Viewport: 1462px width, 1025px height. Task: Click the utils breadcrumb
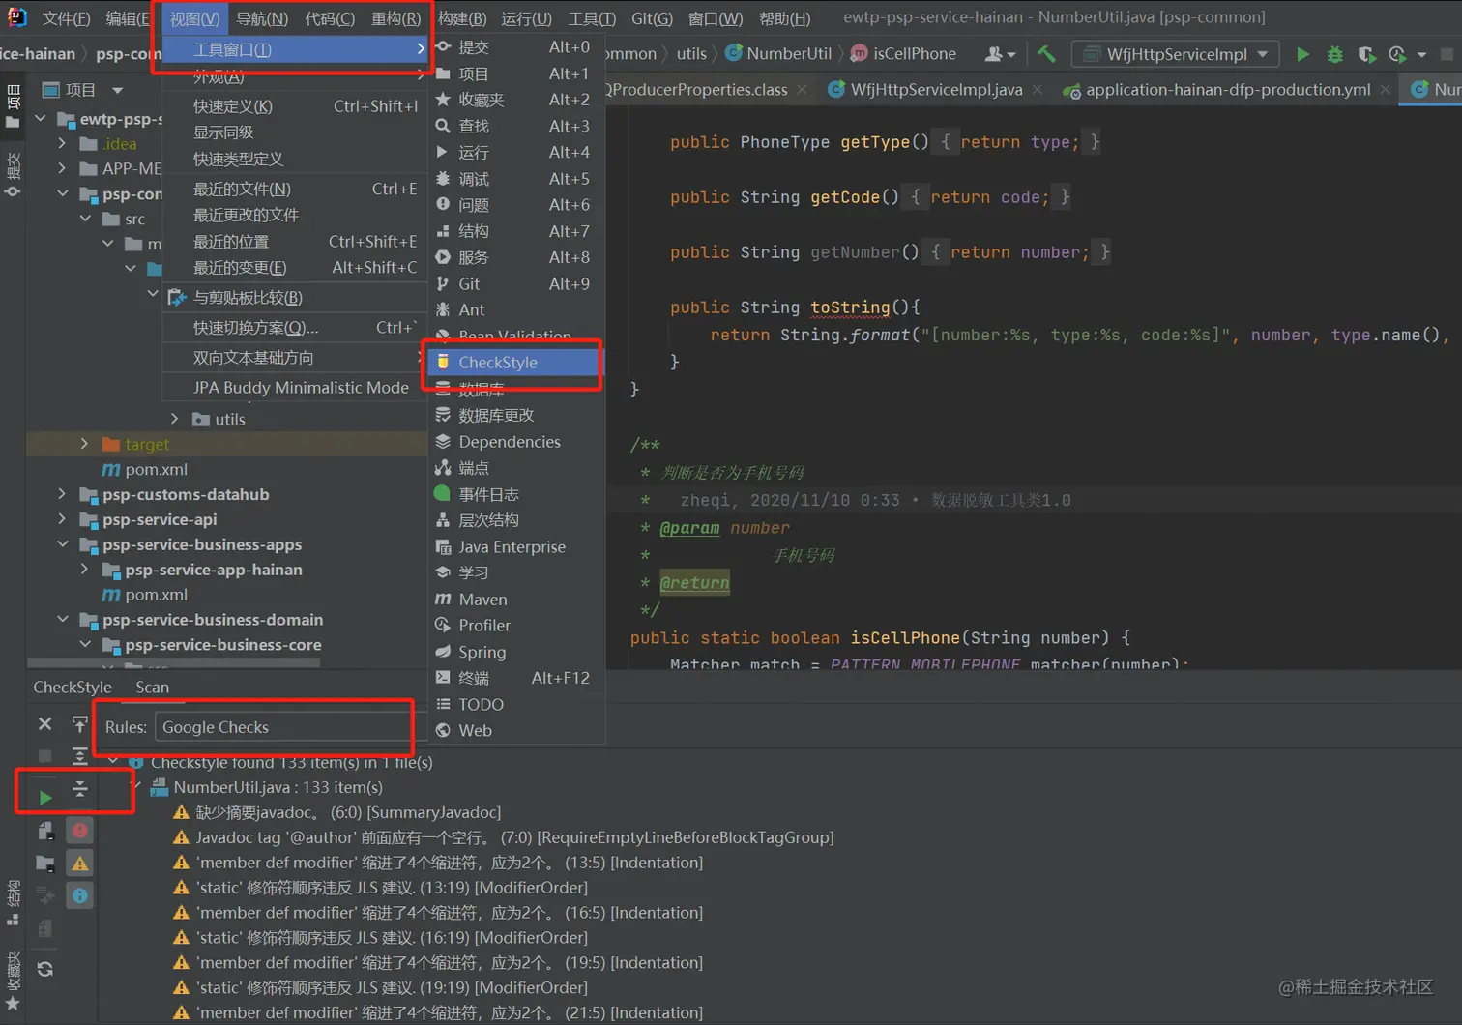[x=691, y=54]
